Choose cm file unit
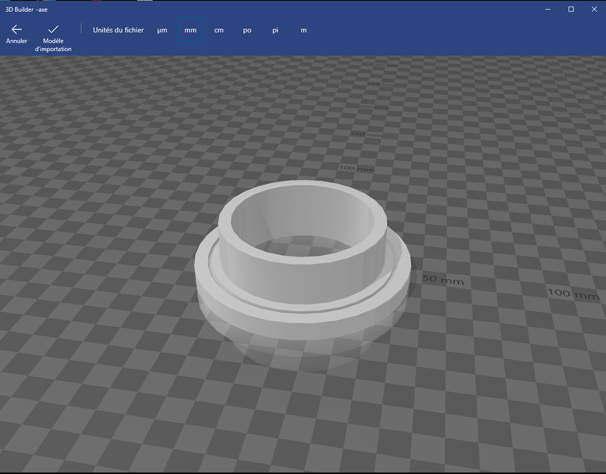 tap(219, 30)
